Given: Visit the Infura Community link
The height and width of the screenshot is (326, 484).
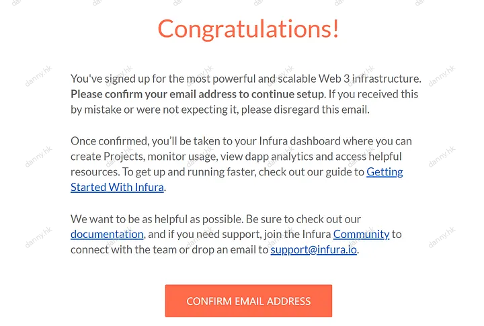Looking at the screenshot, I should (x=362, y=235).
